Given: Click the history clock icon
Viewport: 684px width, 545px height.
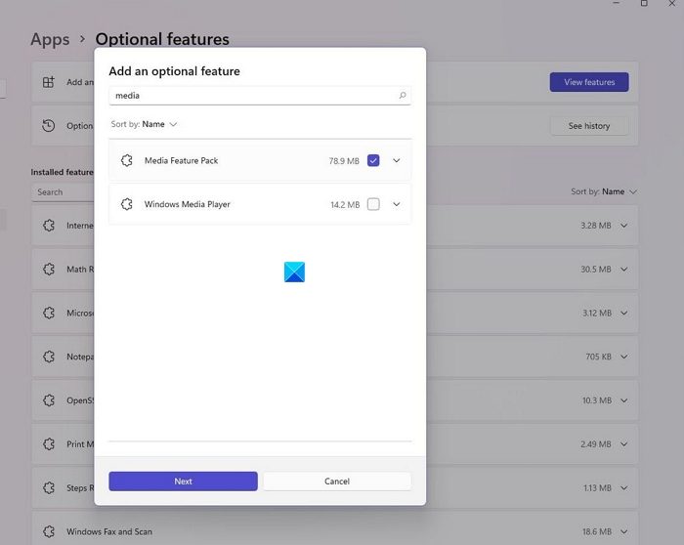Looking at the screenshot, I should tap(48, 126).
